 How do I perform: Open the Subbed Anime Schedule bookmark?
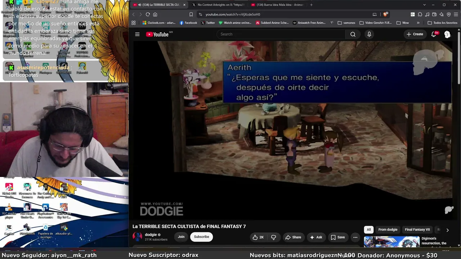coord(272,23)
